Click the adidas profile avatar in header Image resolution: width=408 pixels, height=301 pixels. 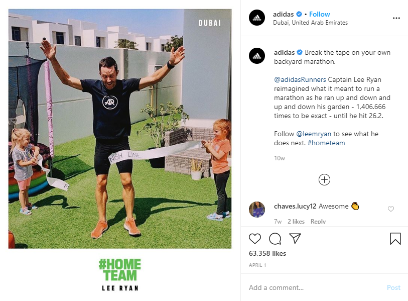(x=257, y=18)
